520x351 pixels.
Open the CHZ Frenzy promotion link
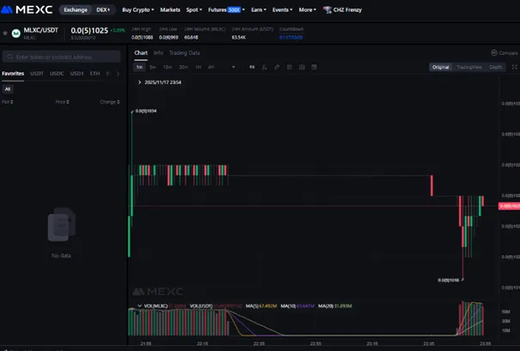click(347, 10)
